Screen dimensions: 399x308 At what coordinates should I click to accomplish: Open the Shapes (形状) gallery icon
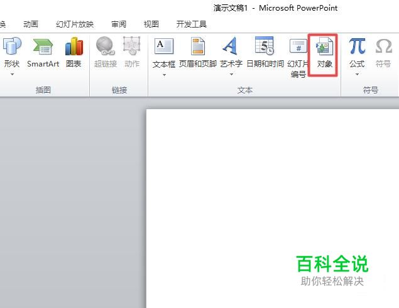tap(12, 46)
